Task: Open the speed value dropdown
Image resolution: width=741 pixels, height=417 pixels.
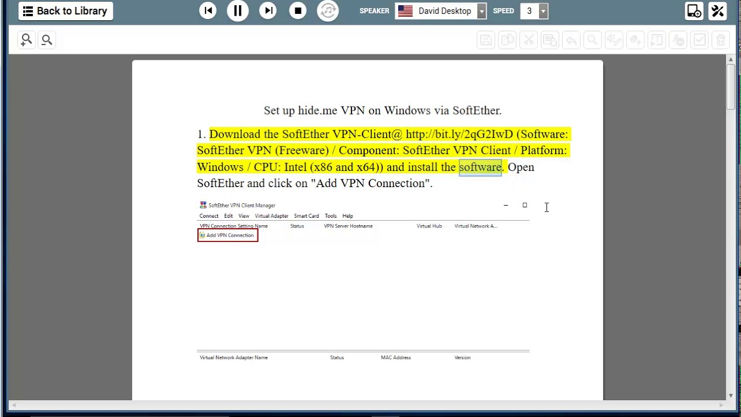Action: pos(543,11)
